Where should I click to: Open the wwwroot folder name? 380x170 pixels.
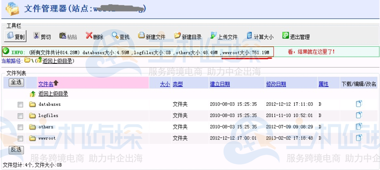(x=47, y=138)
